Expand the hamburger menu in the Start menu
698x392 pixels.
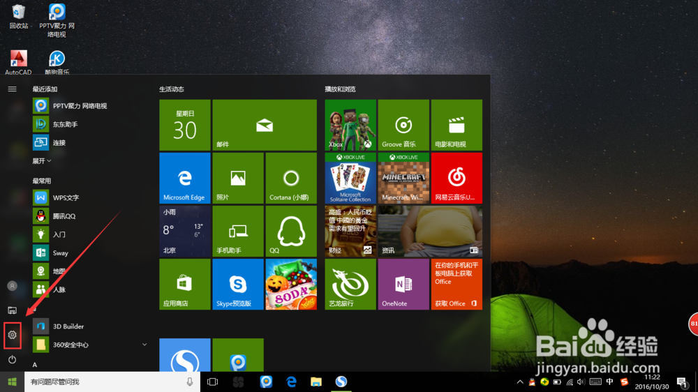pos(12,89)
